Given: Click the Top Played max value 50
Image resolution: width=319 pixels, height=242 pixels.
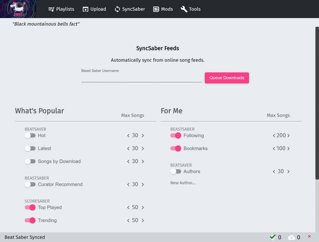Looking at the screenshot, I should pyautogui.click(x=135, y=207).
